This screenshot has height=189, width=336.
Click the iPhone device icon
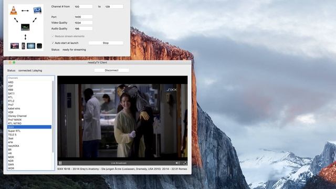coord(23,46)
